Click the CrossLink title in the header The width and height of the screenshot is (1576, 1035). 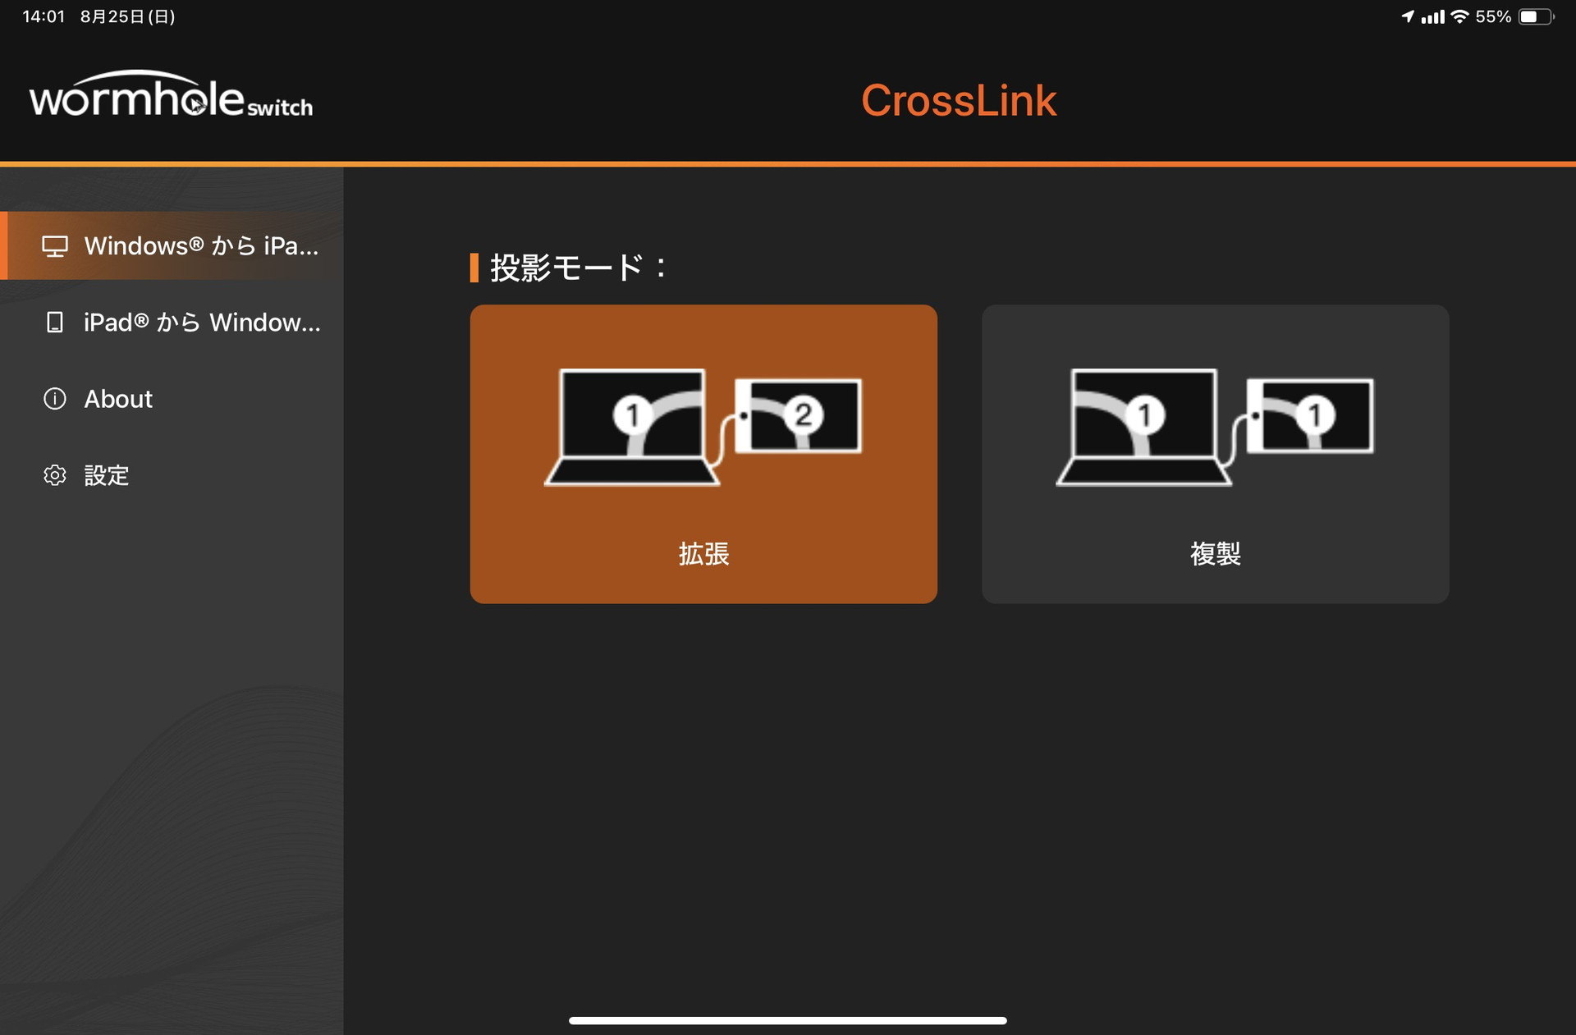point(959,100)
